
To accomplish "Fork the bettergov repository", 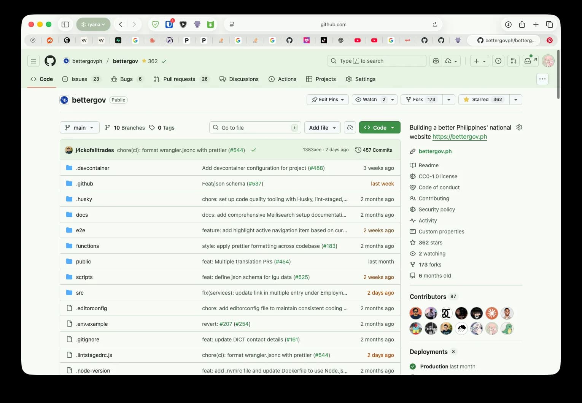I will 421,100.
